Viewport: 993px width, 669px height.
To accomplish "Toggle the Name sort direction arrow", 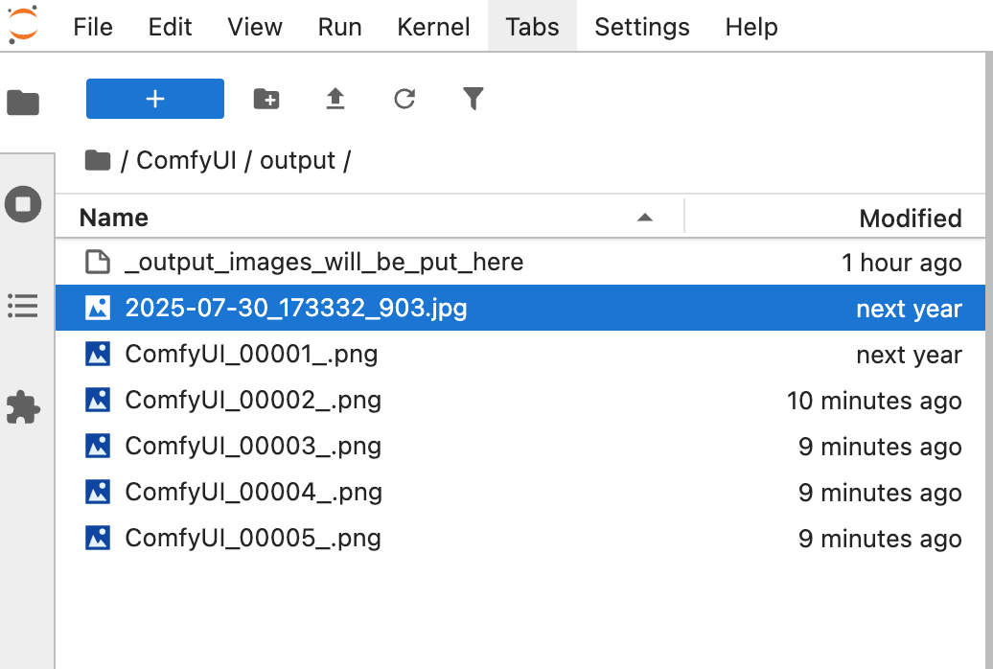I will point(645,218).
